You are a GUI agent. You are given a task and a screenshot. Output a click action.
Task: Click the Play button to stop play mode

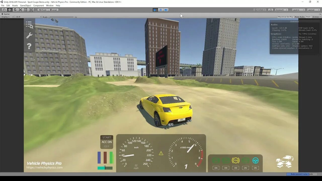click(155, 10)
